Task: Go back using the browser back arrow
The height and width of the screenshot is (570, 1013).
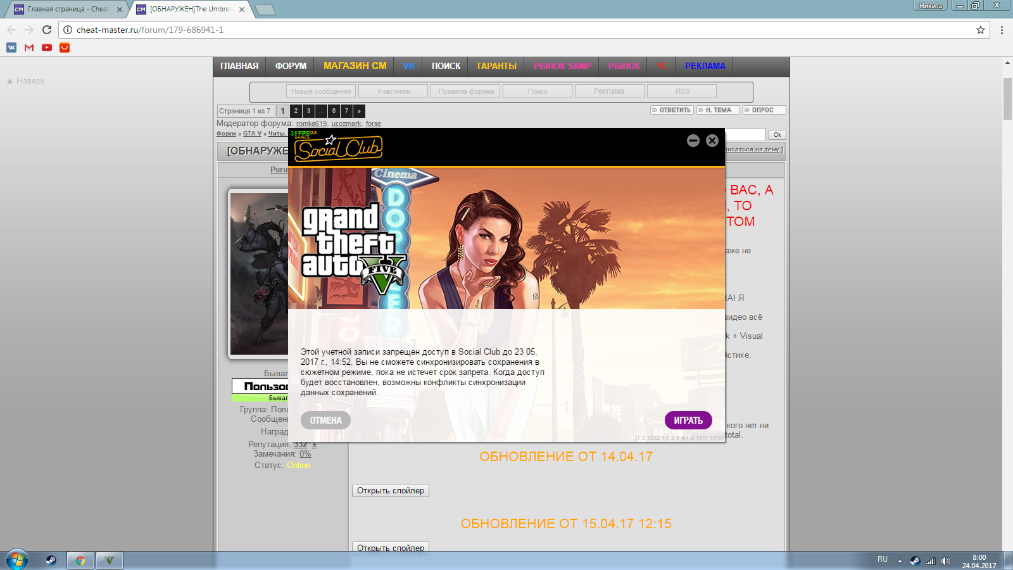Action: [11, 30]
